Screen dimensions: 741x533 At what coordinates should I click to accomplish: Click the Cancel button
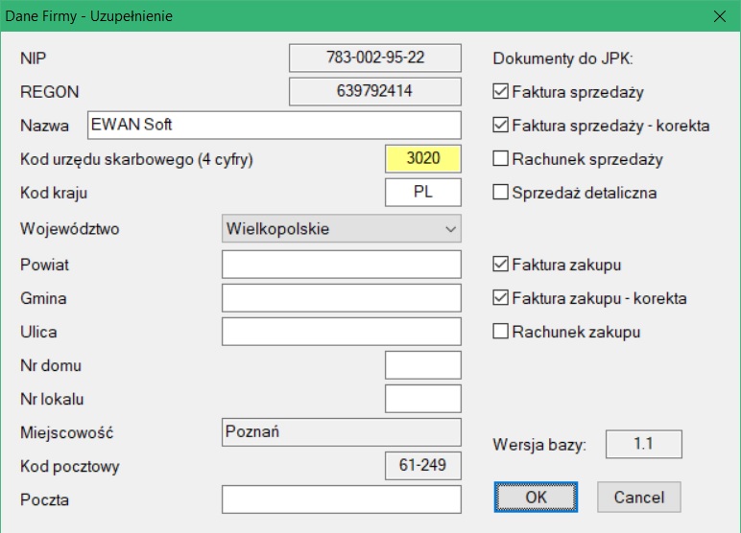coord(639,498)
